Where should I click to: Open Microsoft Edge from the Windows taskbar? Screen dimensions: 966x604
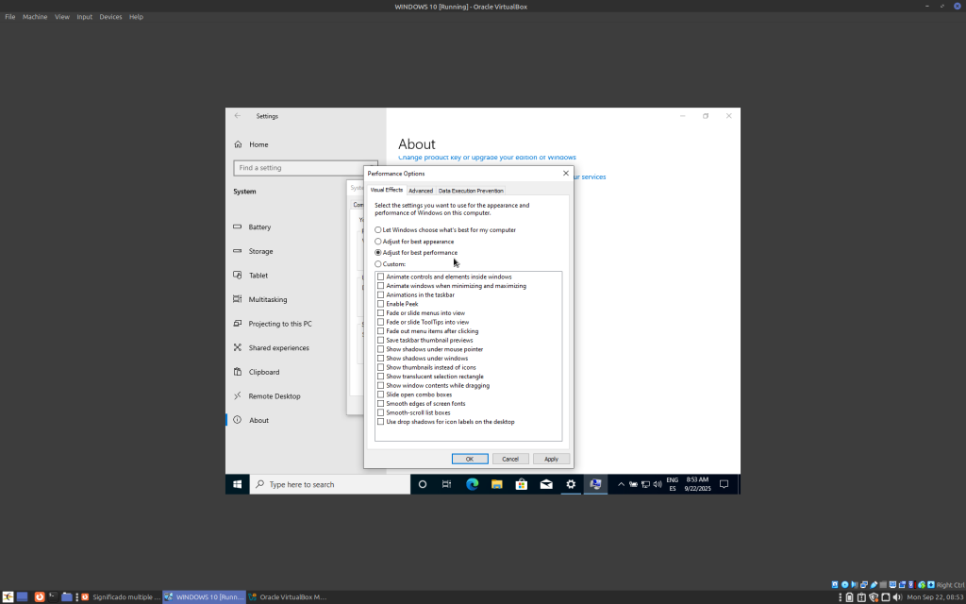click(x=473, y=484)
